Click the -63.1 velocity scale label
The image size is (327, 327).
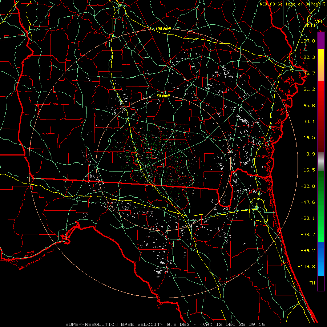(308, 218)
